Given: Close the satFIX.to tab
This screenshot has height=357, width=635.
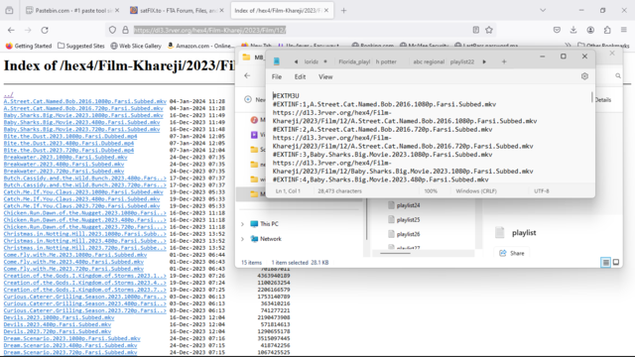Looking at the screenshot, I should (221, 11).
